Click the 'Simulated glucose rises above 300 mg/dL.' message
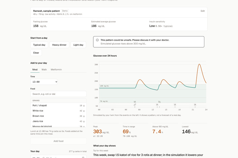The height and width of the screenshot is (158, 238). 123,44
